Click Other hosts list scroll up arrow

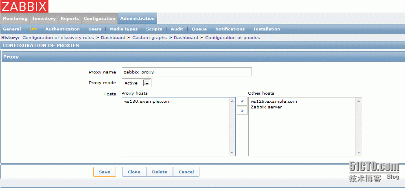point(359,101)
